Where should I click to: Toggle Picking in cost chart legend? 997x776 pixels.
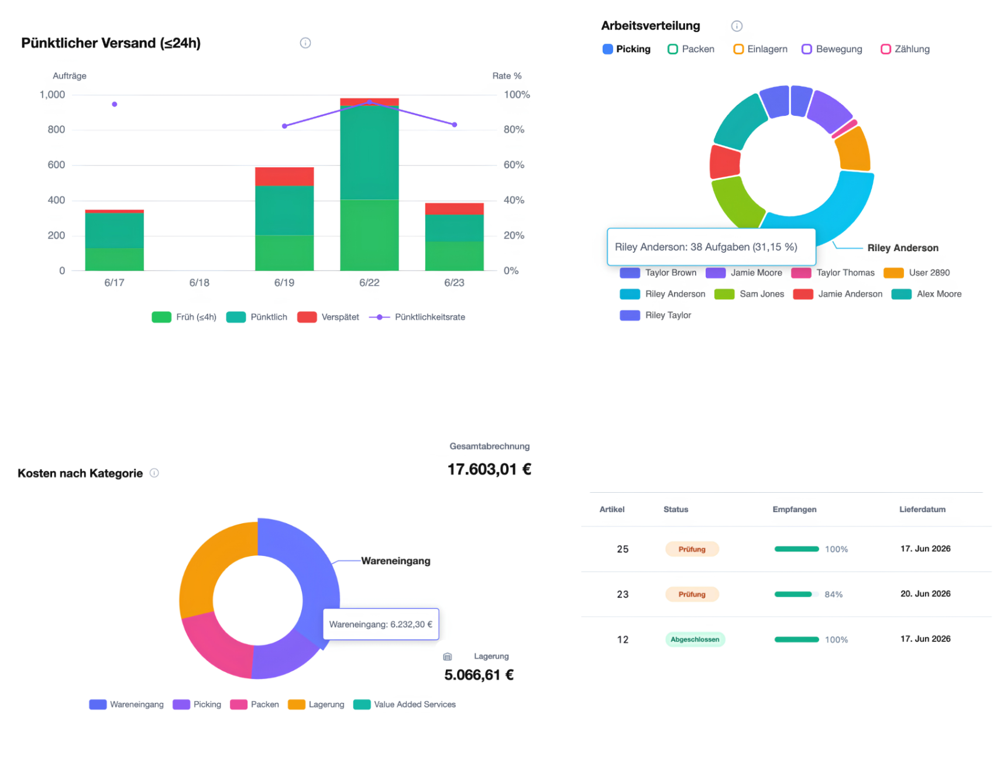[197, 705]
